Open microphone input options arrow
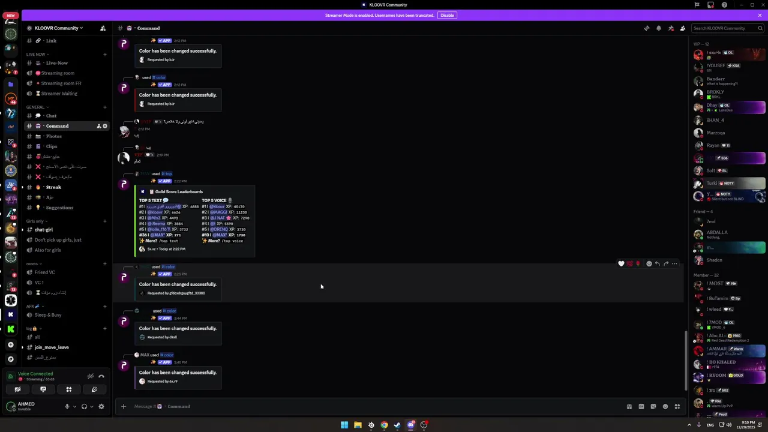 [x=74, y=406]
